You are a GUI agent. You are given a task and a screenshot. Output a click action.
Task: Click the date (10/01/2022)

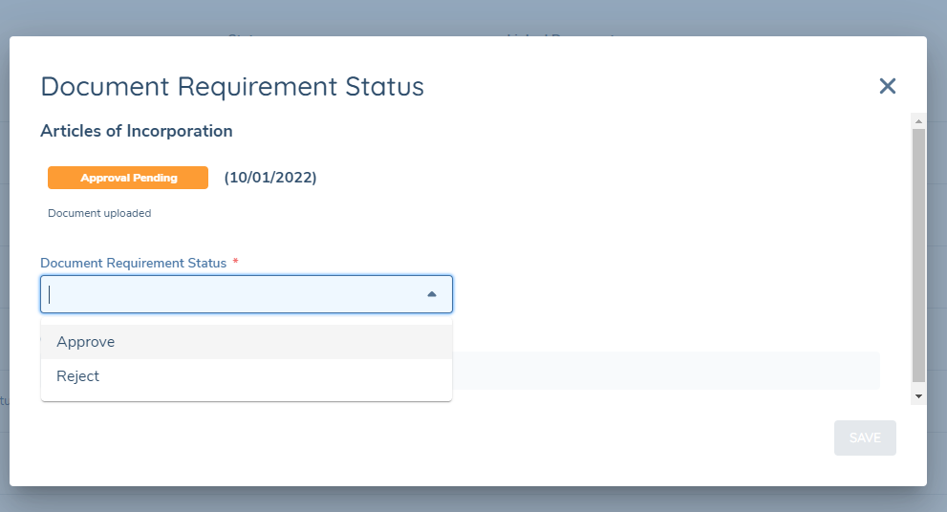pyautogui.click(x=270, y=178)
